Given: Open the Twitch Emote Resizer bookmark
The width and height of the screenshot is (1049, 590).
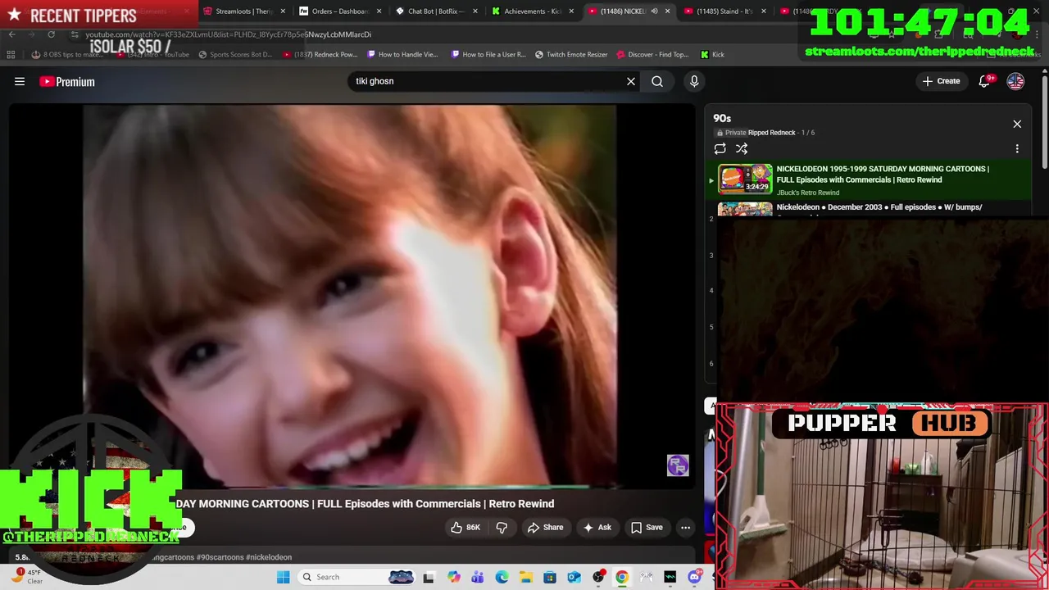Looking at the screenshot, I should [x=571, y=55].
